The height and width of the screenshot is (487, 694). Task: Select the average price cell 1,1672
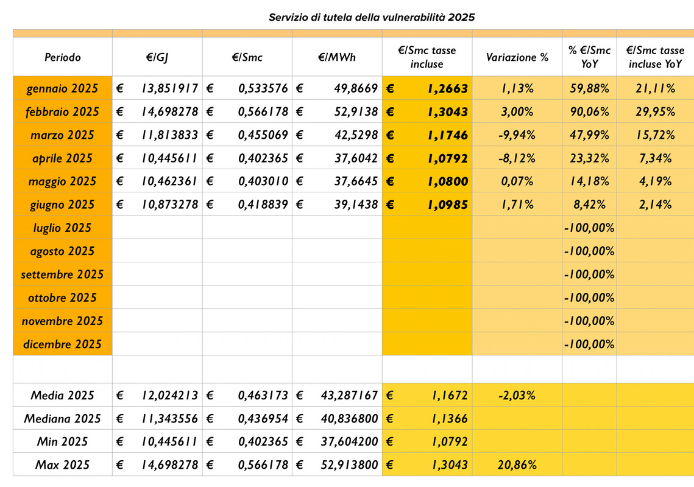[427, 395]
